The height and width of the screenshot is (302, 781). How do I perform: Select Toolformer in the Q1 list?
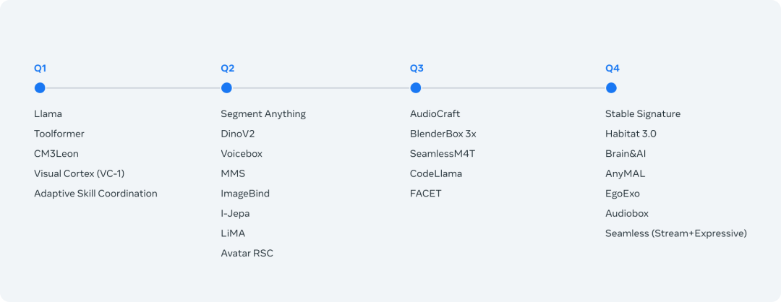[59, 134]
